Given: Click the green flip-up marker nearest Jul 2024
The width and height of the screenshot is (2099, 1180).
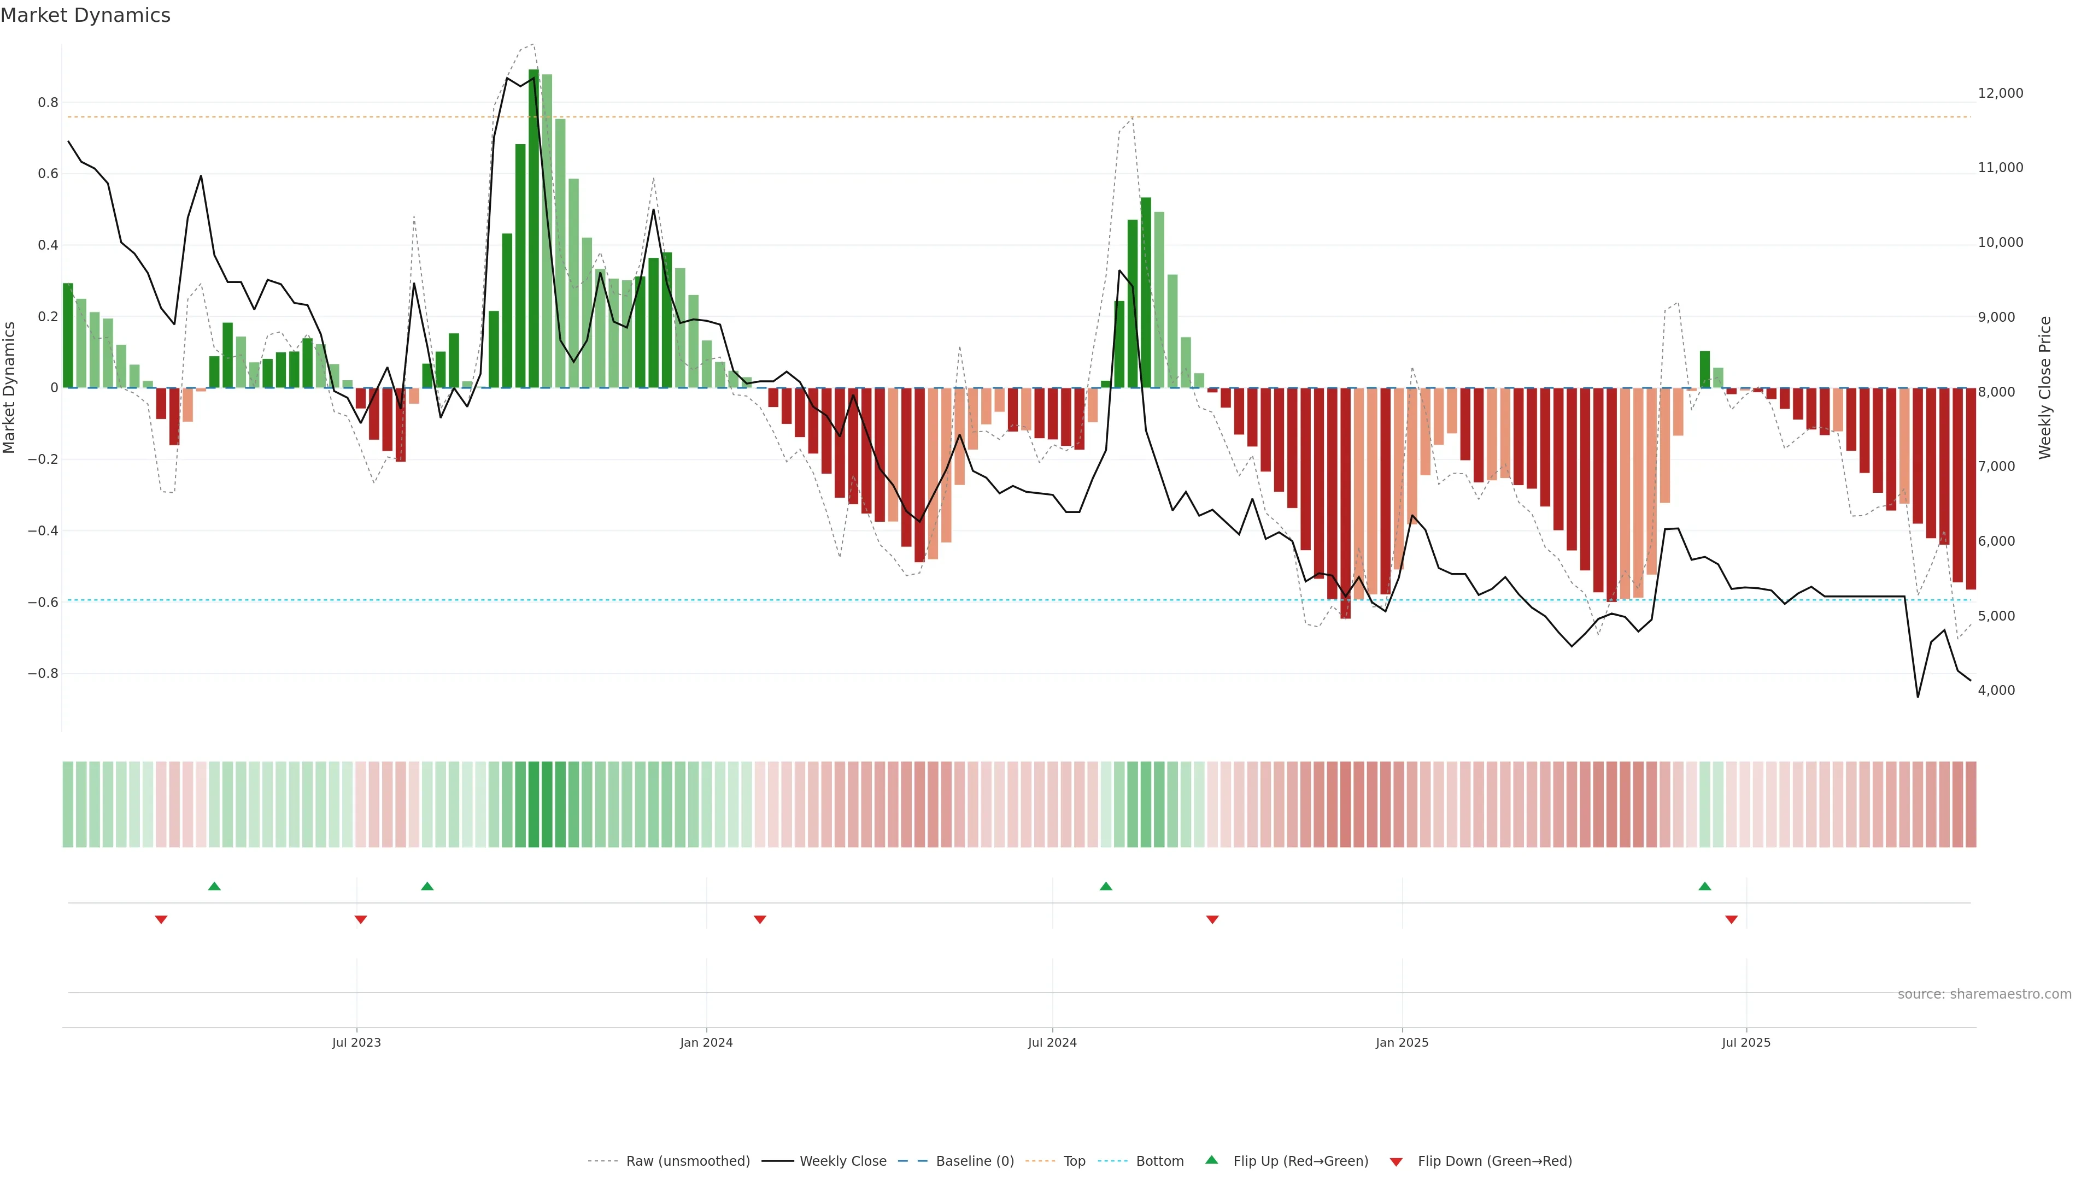Looking at the screenshot, I should (1106, 886).
